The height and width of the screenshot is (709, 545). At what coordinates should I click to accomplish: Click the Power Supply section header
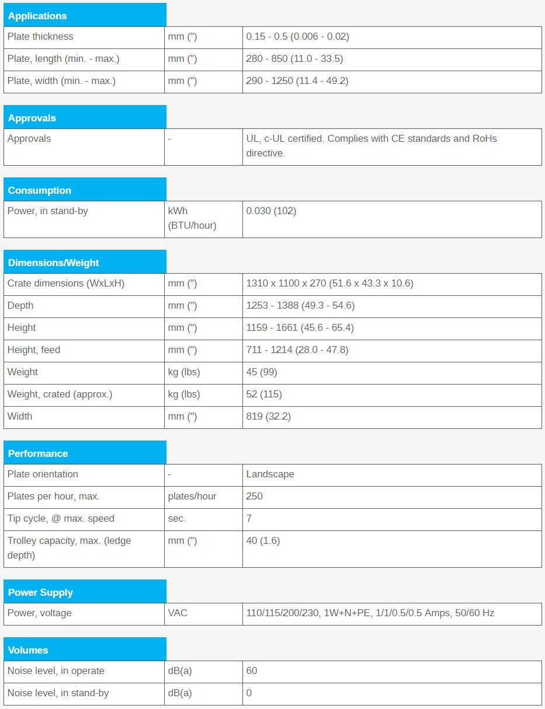(x=40, y=592)
